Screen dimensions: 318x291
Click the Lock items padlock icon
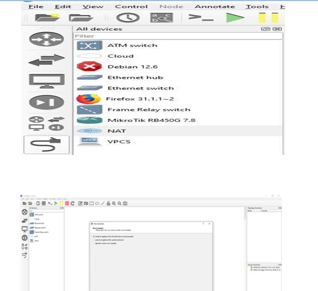(x=109, y=203)
